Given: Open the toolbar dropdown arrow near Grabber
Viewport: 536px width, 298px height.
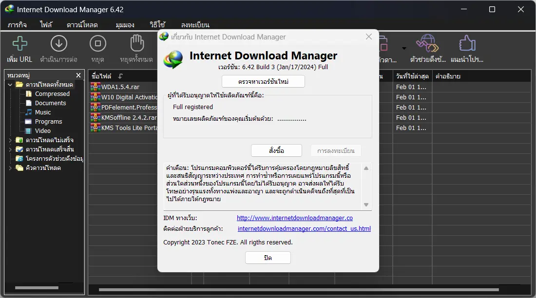Looking at the screenshot, I should 404,48.
